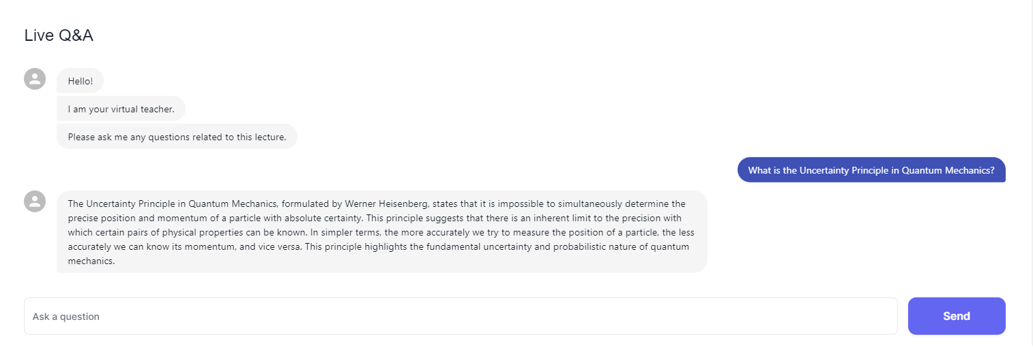Select the Hello! chat bubble

click(80, 81)
